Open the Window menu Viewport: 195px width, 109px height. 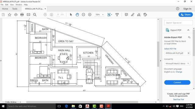[19, 5]
